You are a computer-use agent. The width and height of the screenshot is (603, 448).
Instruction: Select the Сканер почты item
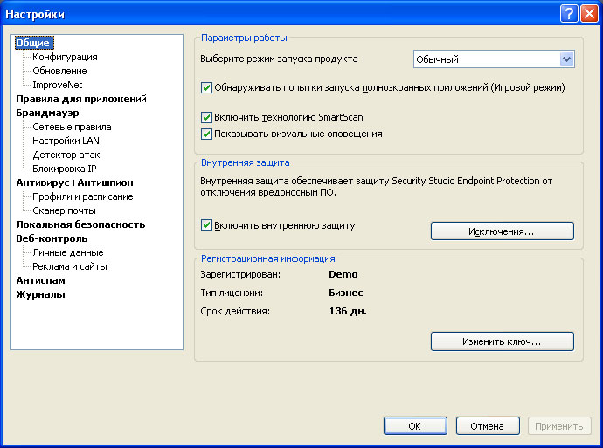point(65,210)
